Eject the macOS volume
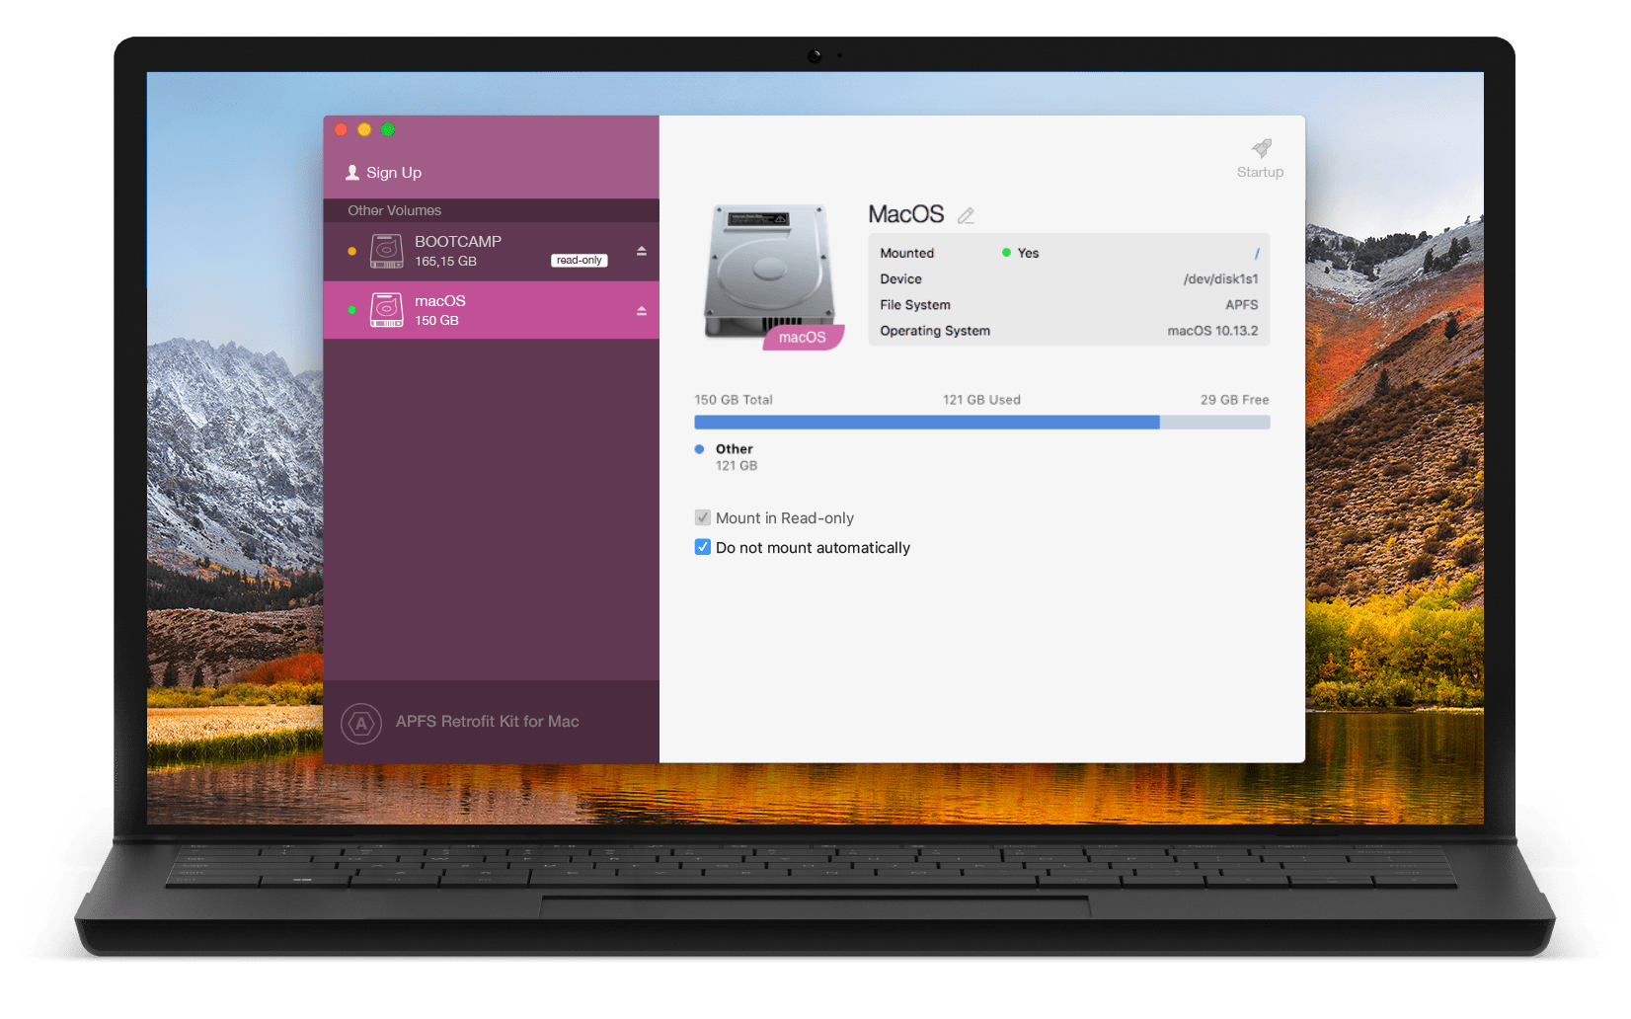 (641, 310)
